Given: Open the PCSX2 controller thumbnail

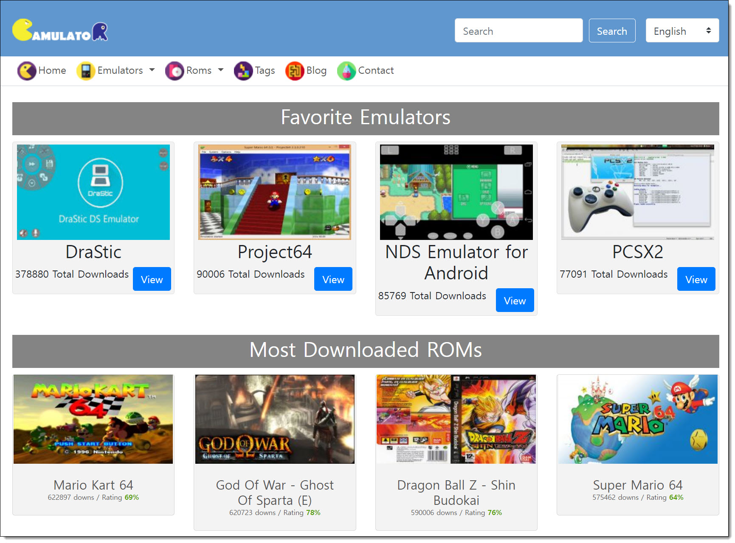Looking at the screenshot, I should click(x=638, y=192).
